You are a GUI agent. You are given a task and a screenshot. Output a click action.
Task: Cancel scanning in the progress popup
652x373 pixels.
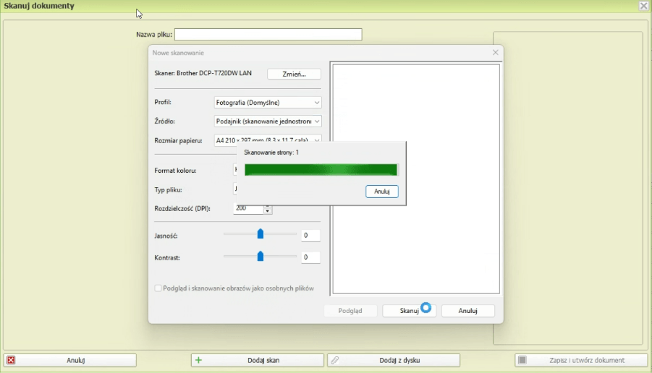[x=382, y=192]
